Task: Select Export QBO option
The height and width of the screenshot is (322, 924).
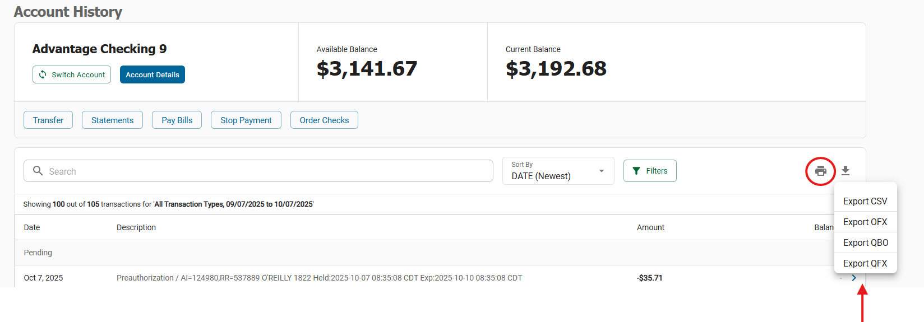Action: pos(865,242)
